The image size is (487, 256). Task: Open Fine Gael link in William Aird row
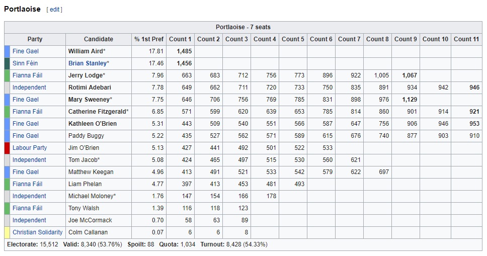coord(26,51)
